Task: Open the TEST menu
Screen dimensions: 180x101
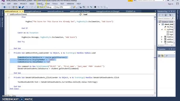Action: 62,4
